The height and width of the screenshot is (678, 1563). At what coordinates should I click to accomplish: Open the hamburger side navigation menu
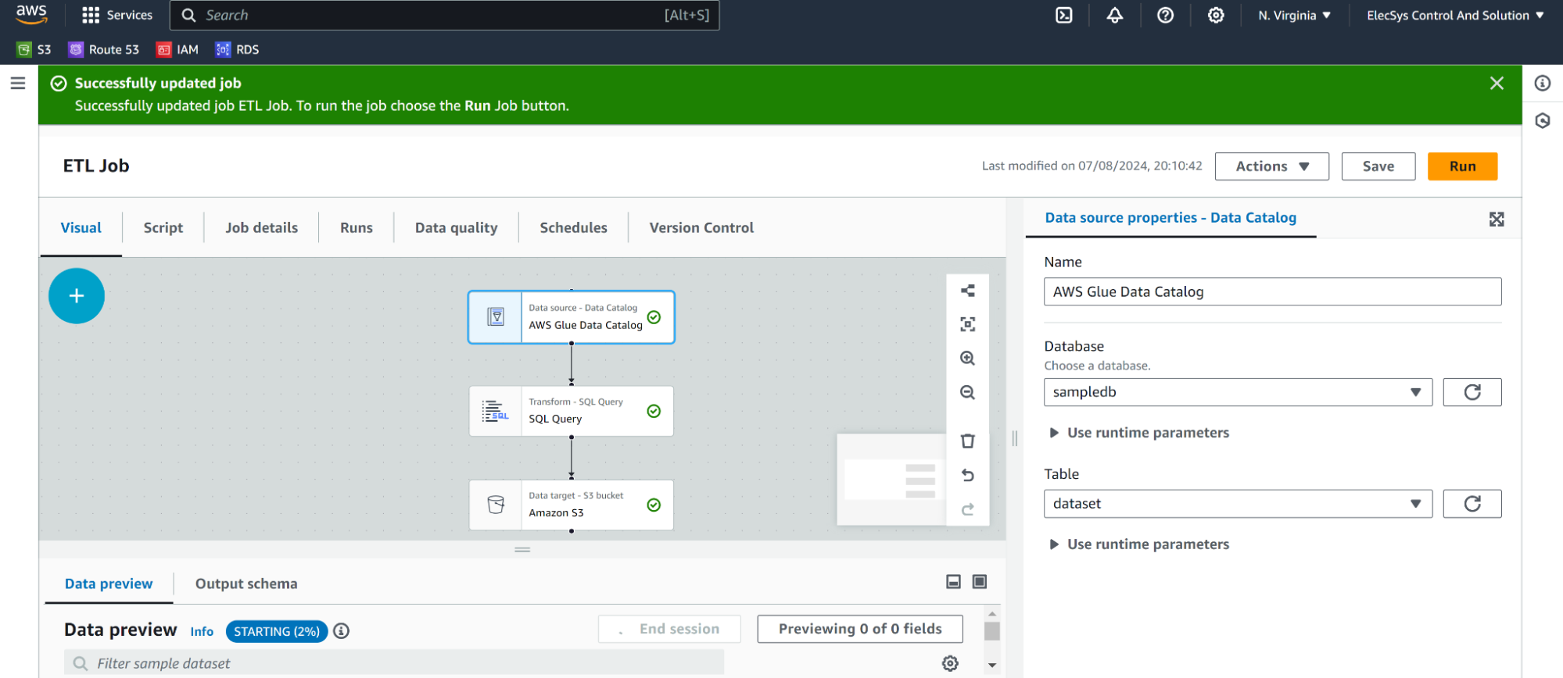pyautogui.click(x=18, y=83)
